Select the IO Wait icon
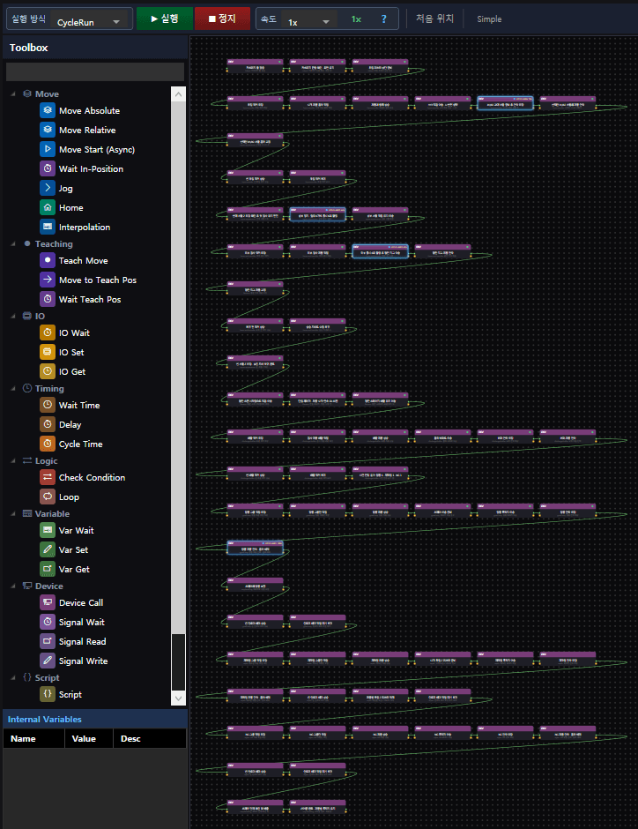Screen dimensions: 638x829 coord(48,332)
